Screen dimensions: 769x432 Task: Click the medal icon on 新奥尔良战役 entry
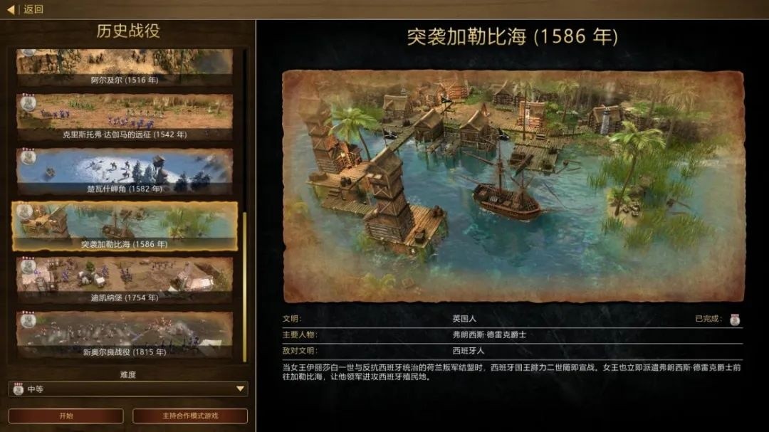[x=28, y=321]
